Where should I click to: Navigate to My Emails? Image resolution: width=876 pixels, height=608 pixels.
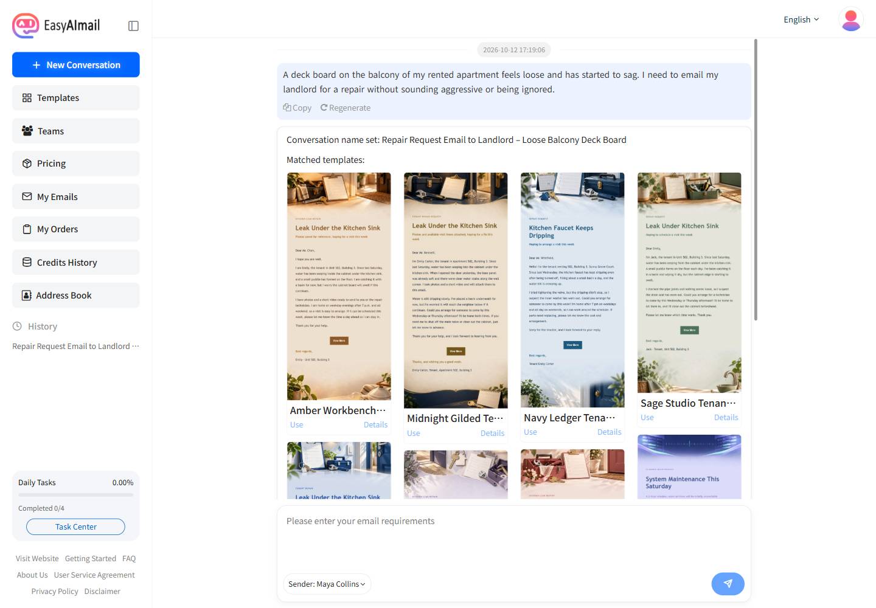pyautogui.click(x=76, y=196)
